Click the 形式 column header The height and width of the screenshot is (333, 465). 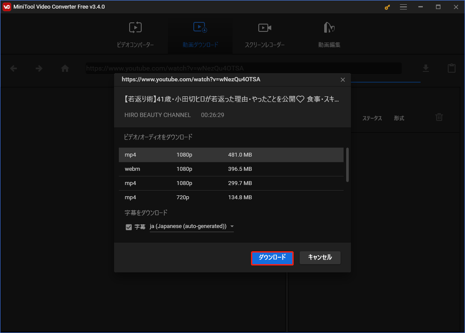[x=399, y=118]
